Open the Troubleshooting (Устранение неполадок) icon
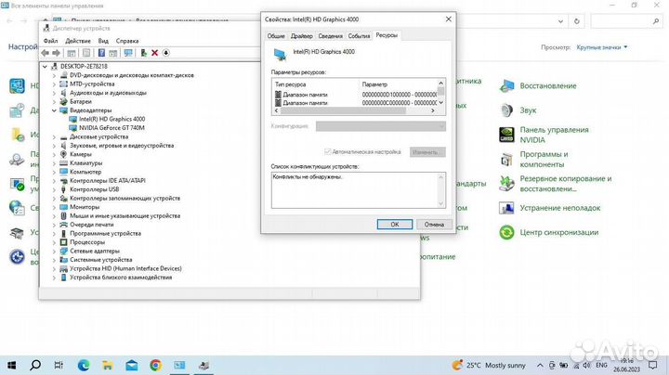Screen dimensions: 669x375 pyautogui.click(x=506, y=208)
